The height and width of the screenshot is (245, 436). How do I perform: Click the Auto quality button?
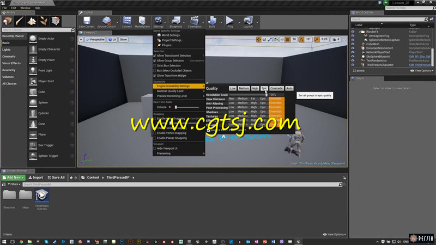click(x=289, y=88)
